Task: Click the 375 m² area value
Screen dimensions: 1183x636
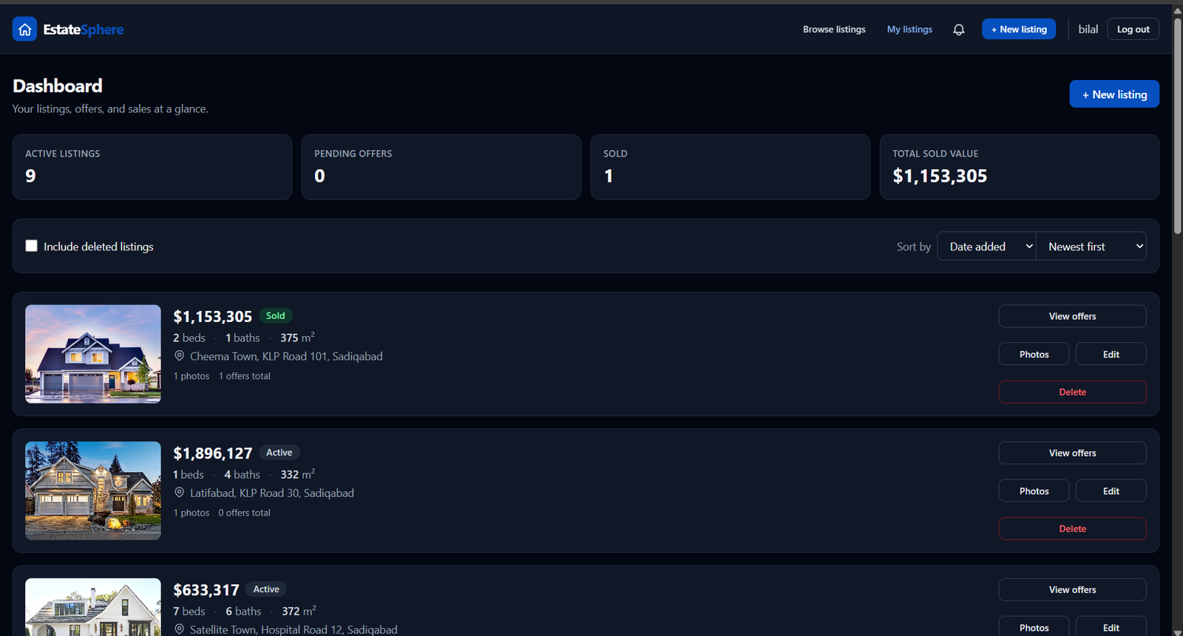Action: (297, 338)
